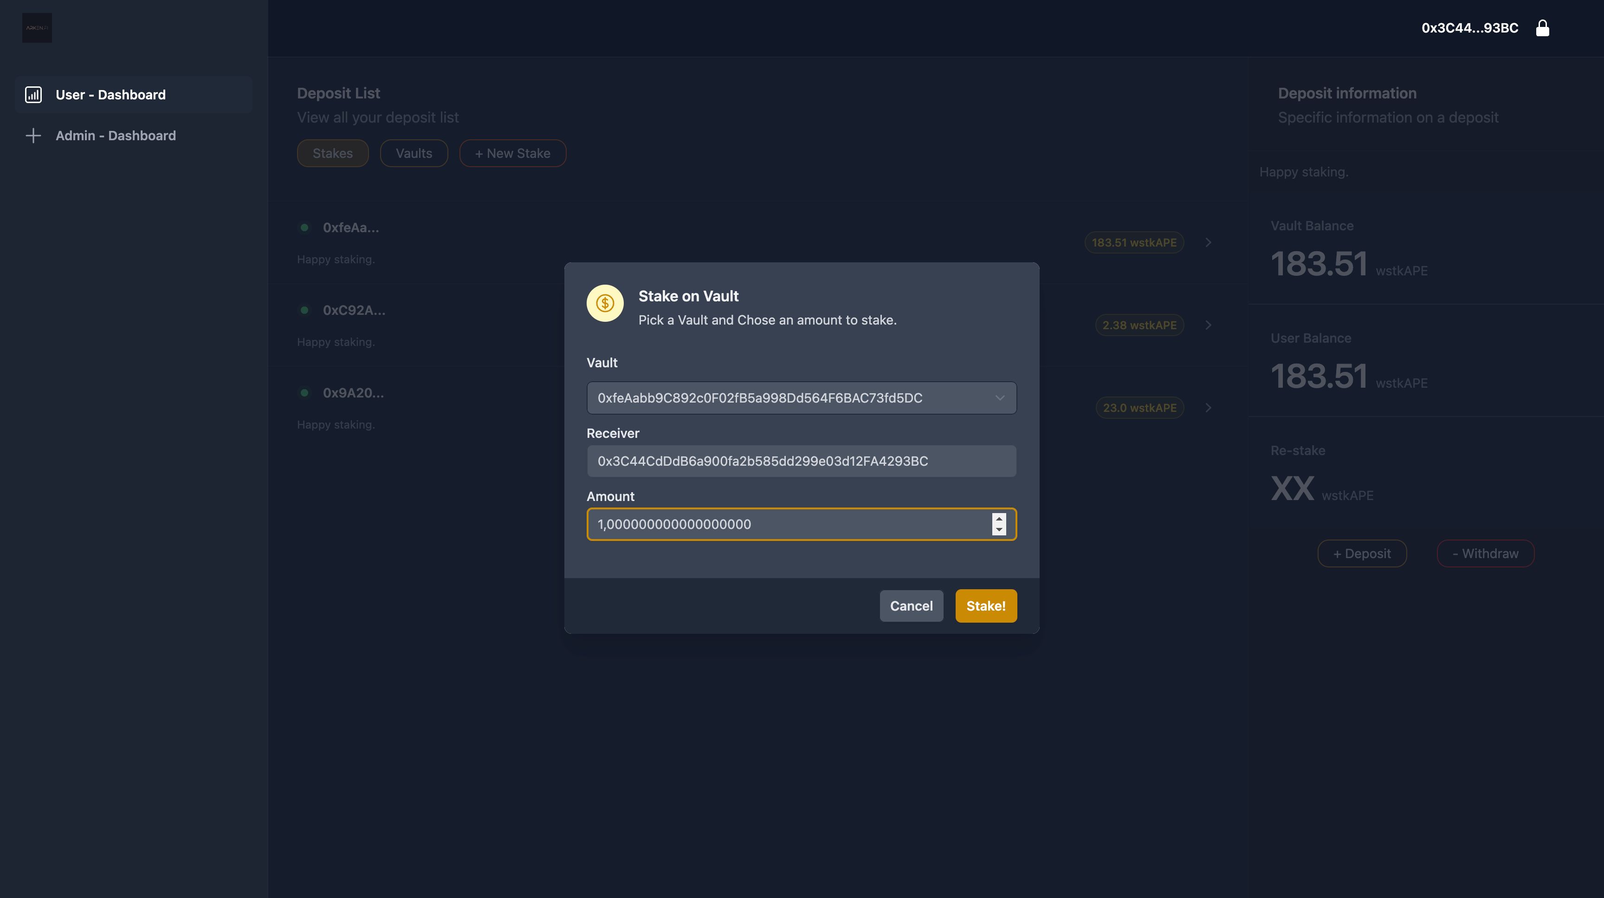Screen dimensions: 1604x898
Task: Click the + New Stake button
Action: point(512,153)
